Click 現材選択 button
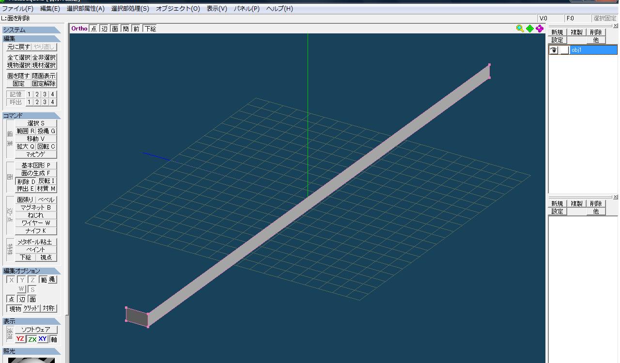 click(44, 65)
